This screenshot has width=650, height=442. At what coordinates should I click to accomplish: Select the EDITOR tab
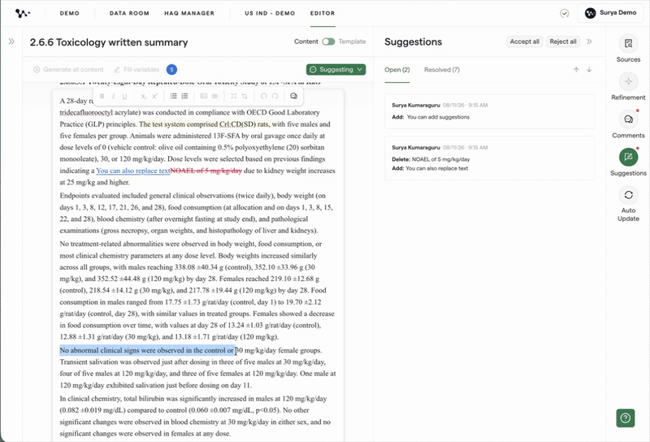323,13
